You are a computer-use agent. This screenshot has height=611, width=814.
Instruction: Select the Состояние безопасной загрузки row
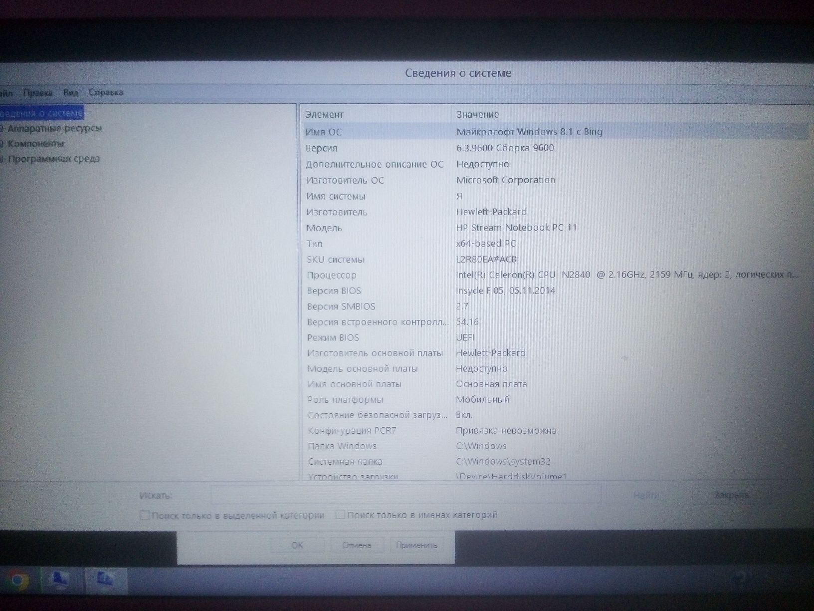click(555, 415)
